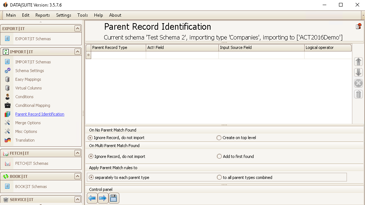Open the Help menu
This screenshot has height=205, width=365.
coord(98,15)
